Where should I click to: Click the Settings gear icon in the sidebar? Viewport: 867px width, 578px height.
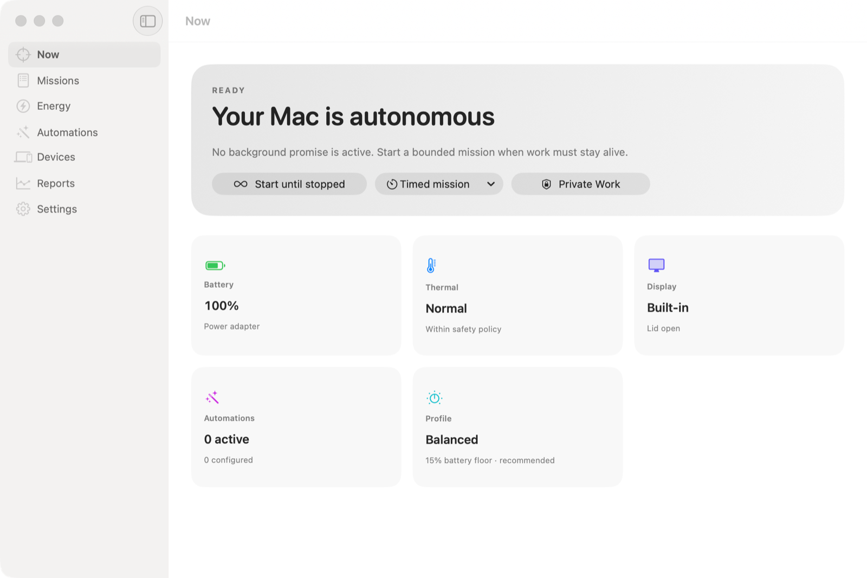(23, 209)
